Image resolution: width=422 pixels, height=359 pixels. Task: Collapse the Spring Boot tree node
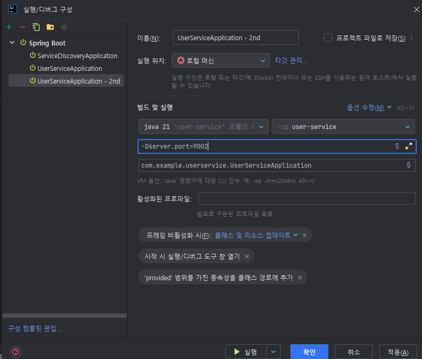click(12, 43)
